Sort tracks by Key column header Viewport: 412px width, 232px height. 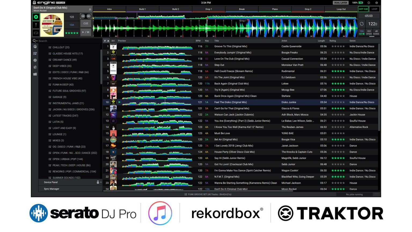(207, 41)
